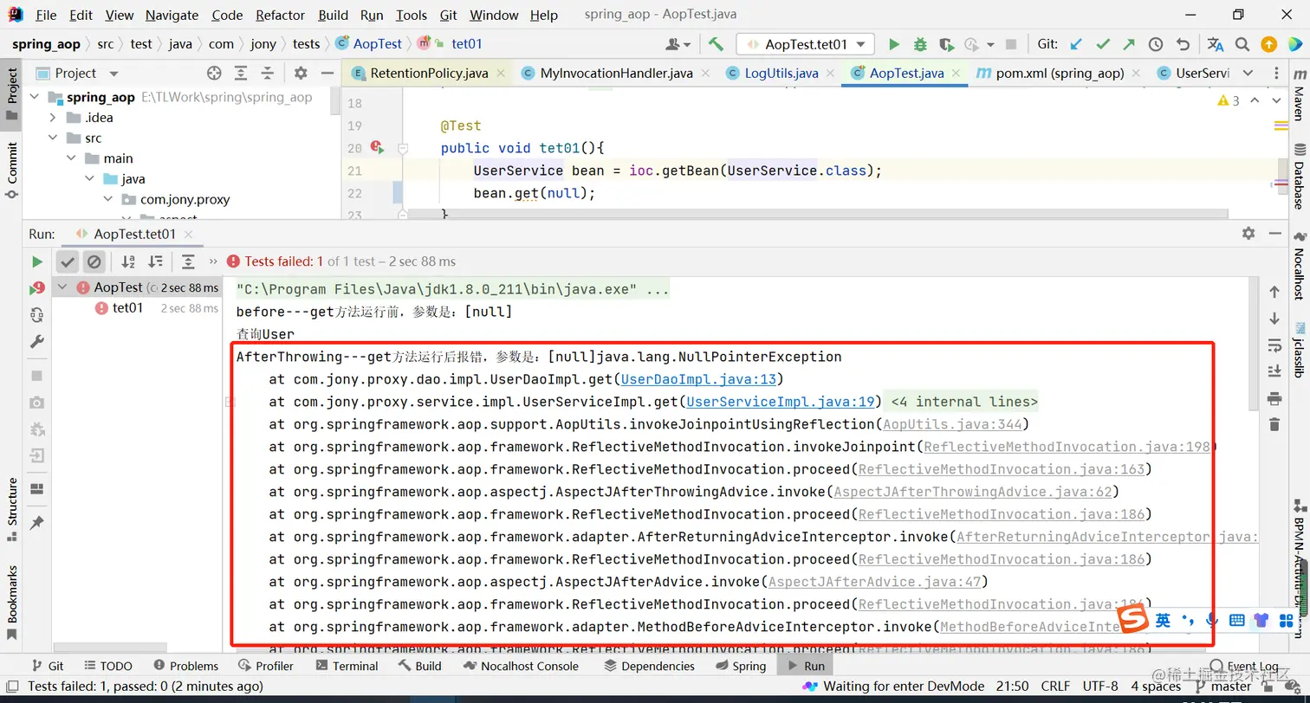Toggle Show Passed tests checkmark
1310x703 pixels.
point(68,261)
